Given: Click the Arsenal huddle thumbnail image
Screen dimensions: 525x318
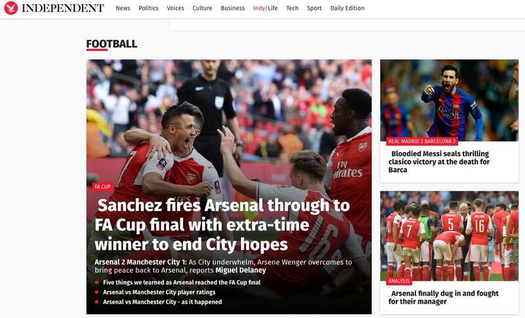Looking at the screenshot, I should point(449,236).
